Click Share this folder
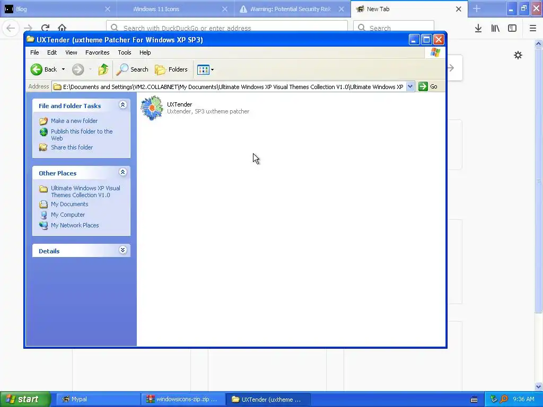Image resolution: width=543 pixels, height=407 pixels. (x=72, y=147)
